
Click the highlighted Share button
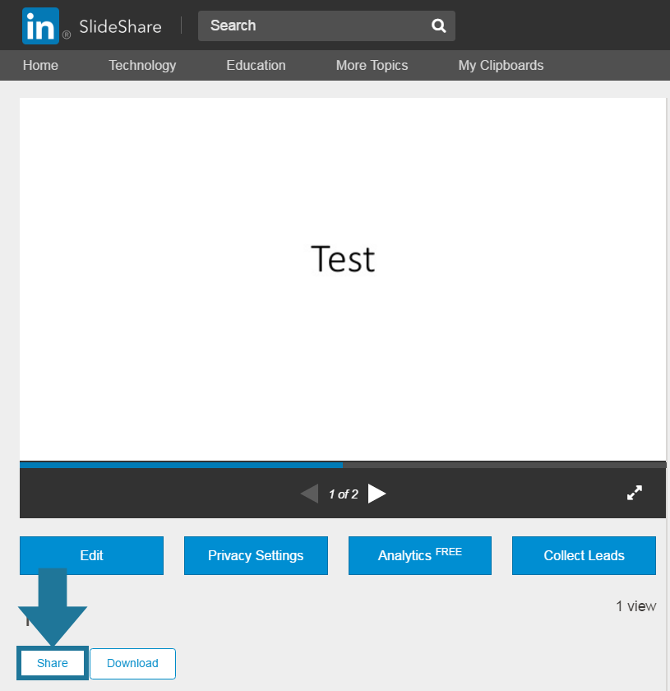53,663
